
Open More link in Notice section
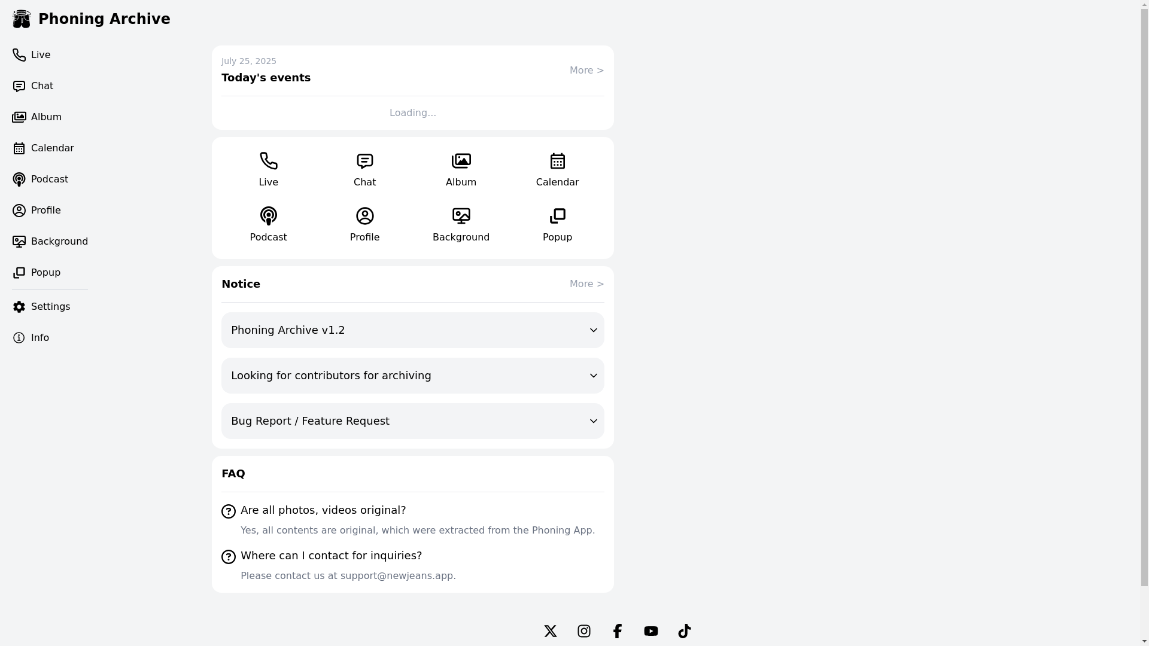click(586, 284)
